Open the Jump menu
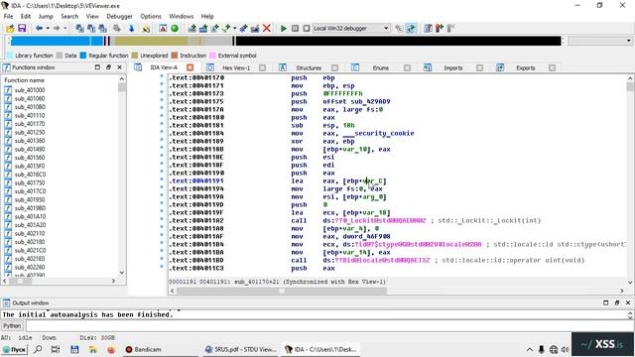 pyautogui.click(x=46, y=16)
